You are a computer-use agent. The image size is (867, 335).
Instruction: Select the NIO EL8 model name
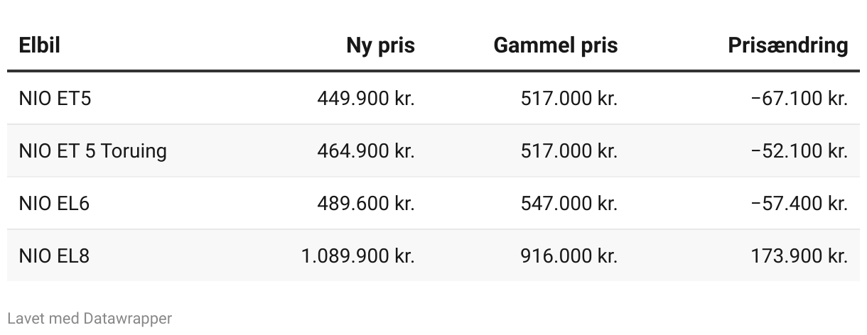[54, 256]
